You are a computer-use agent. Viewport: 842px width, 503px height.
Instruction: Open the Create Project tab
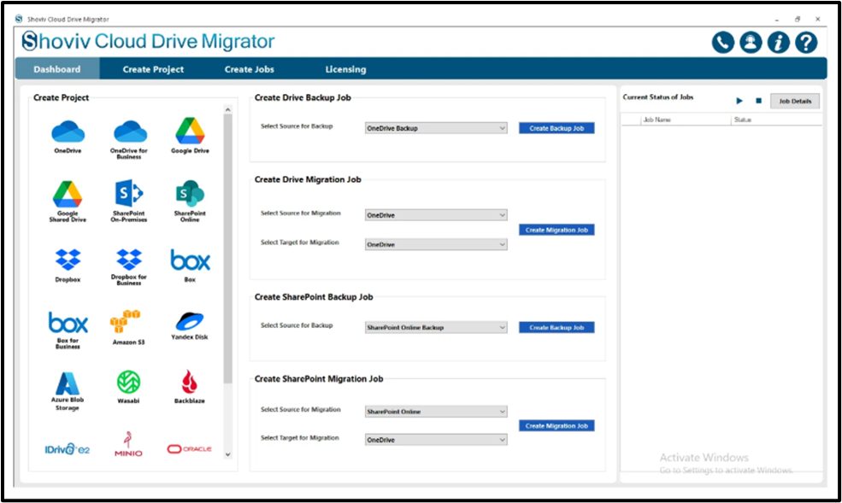153,69
